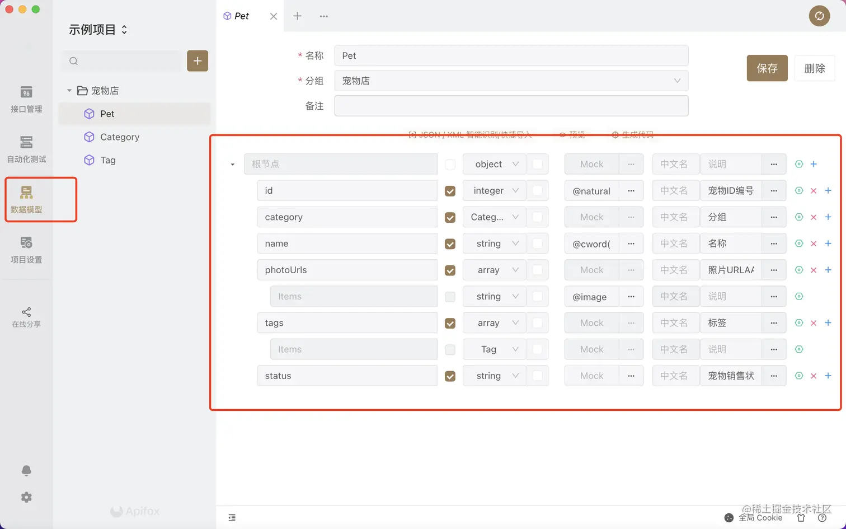This screenshot has width=846, height=529.
Task: Toggle nullable checkbox for status row
Action: [x=537, y=376]
